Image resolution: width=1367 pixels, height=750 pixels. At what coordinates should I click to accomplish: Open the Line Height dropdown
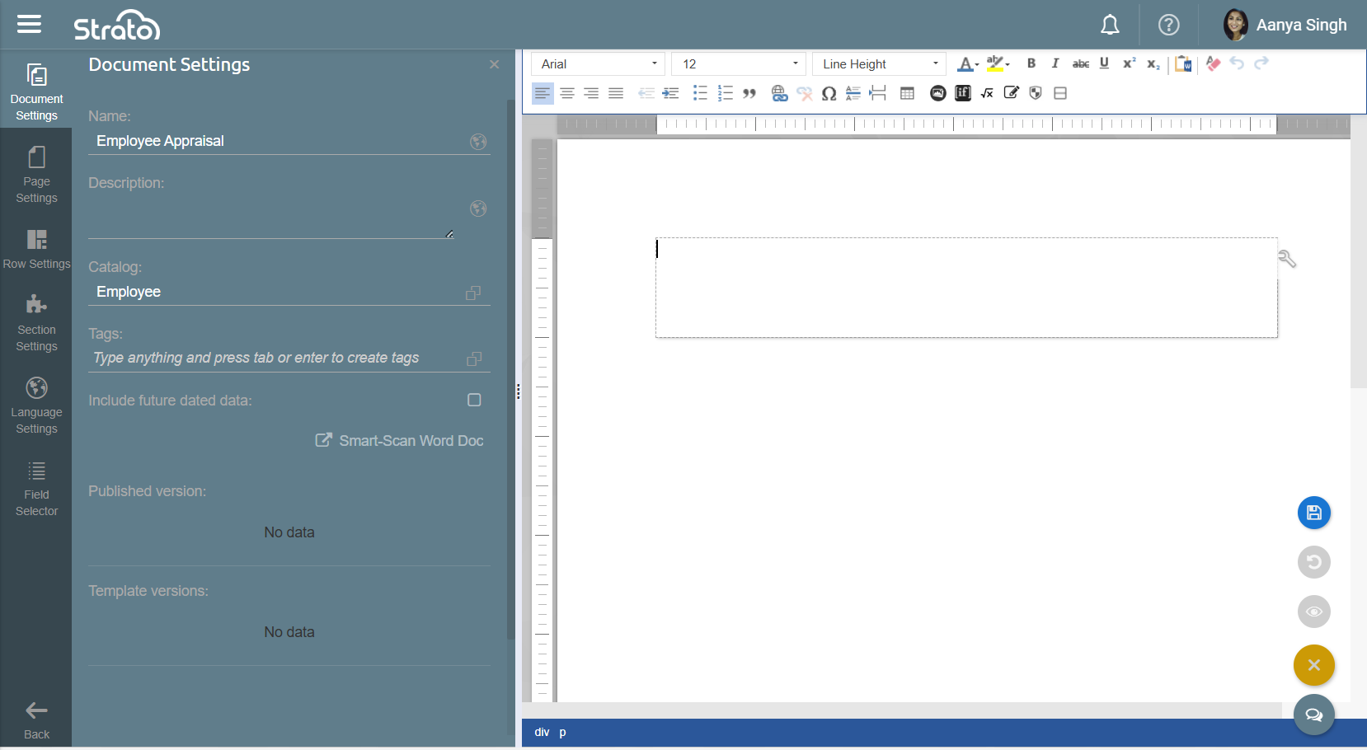(x=879, y=64)
